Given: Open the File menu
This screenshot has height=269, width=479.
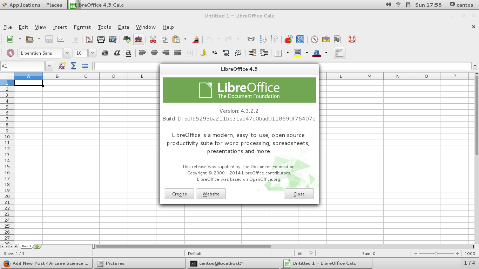Looking at the screenshot, I should pos(7,27).
